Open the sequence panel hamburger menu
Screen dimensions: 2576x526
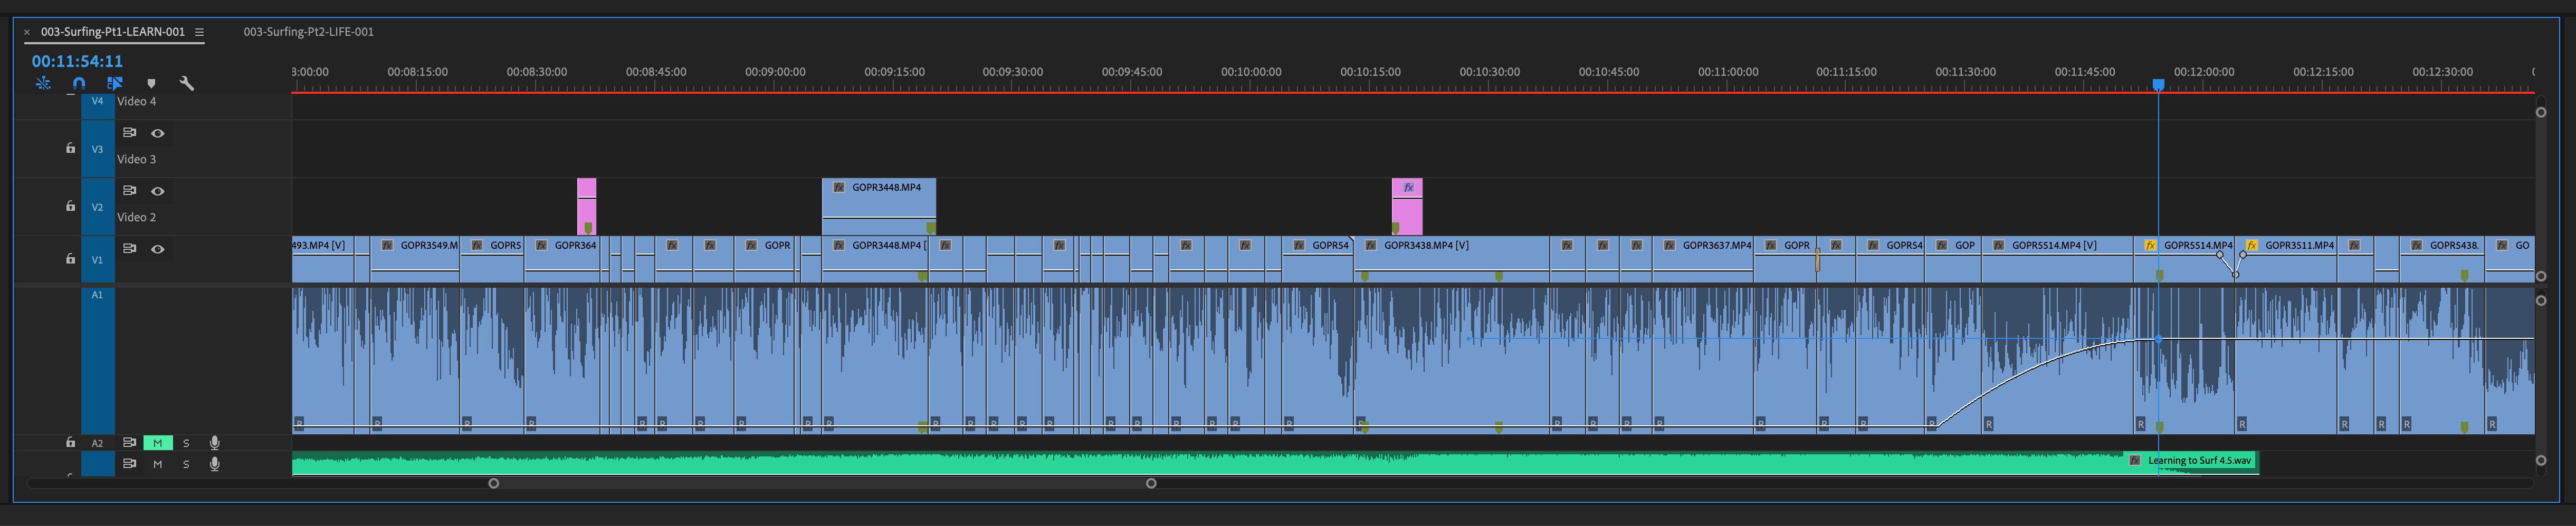(199, 31)
